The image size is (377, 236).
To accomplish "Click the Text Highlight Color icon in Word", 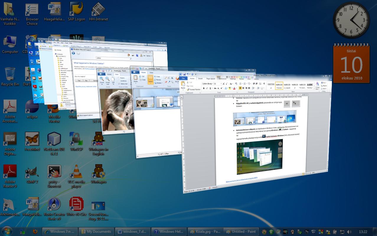I will (x=230, y=88).
